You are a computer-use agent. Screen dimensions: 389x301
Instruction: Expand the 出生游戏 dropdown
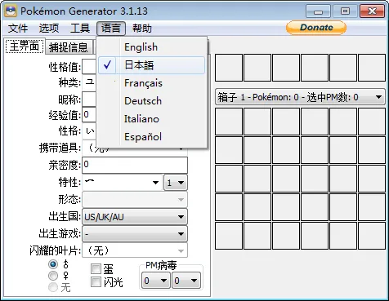pyautogui.click(x=135, y=234)
